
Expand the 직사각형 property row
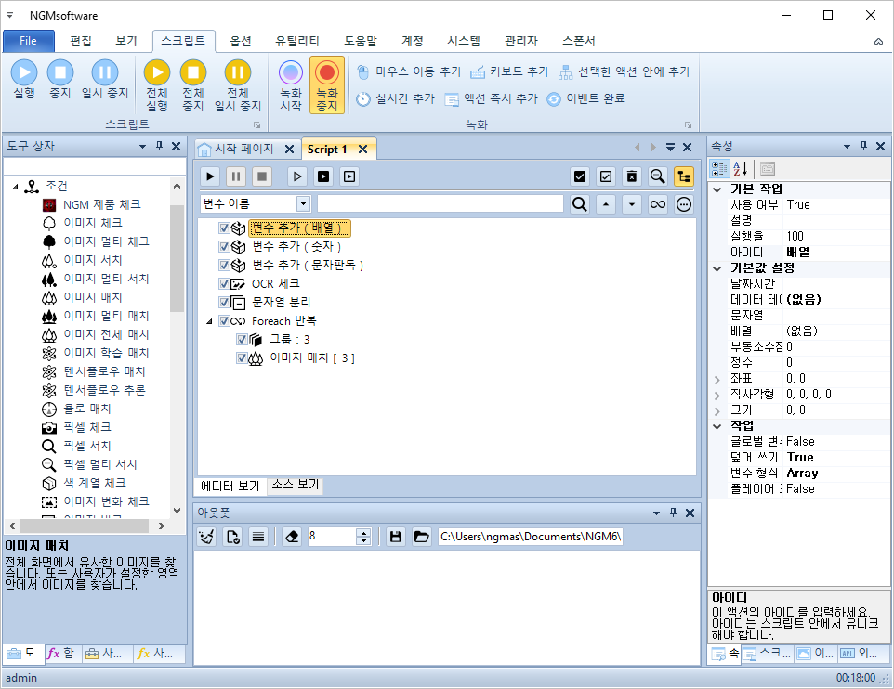(x=717, y=395)
